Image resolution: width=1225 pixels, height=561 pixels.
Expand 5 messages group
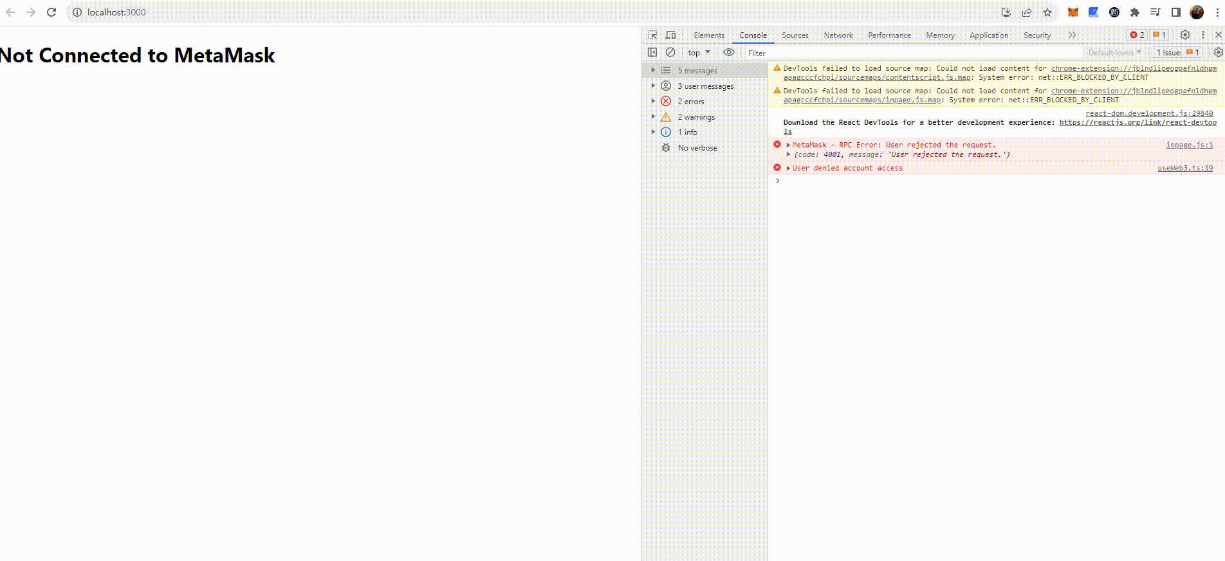tap(652, 70)
